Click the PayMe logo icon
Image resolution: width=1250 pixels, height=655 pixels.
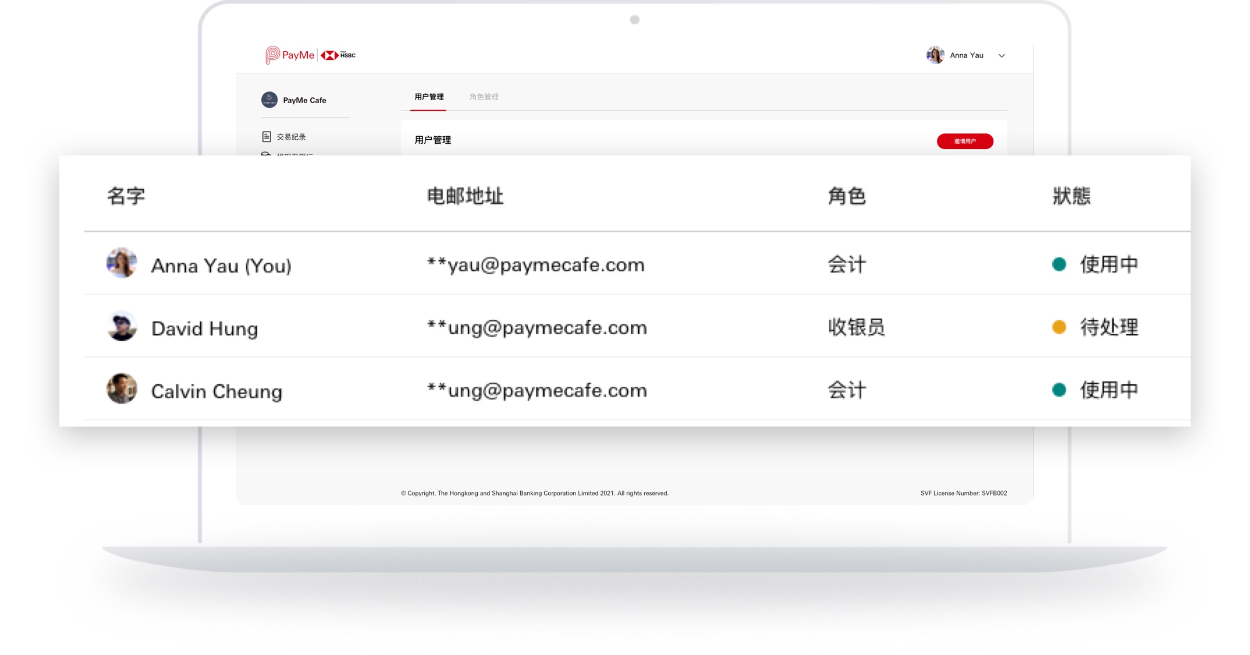(x=272, y=55)
